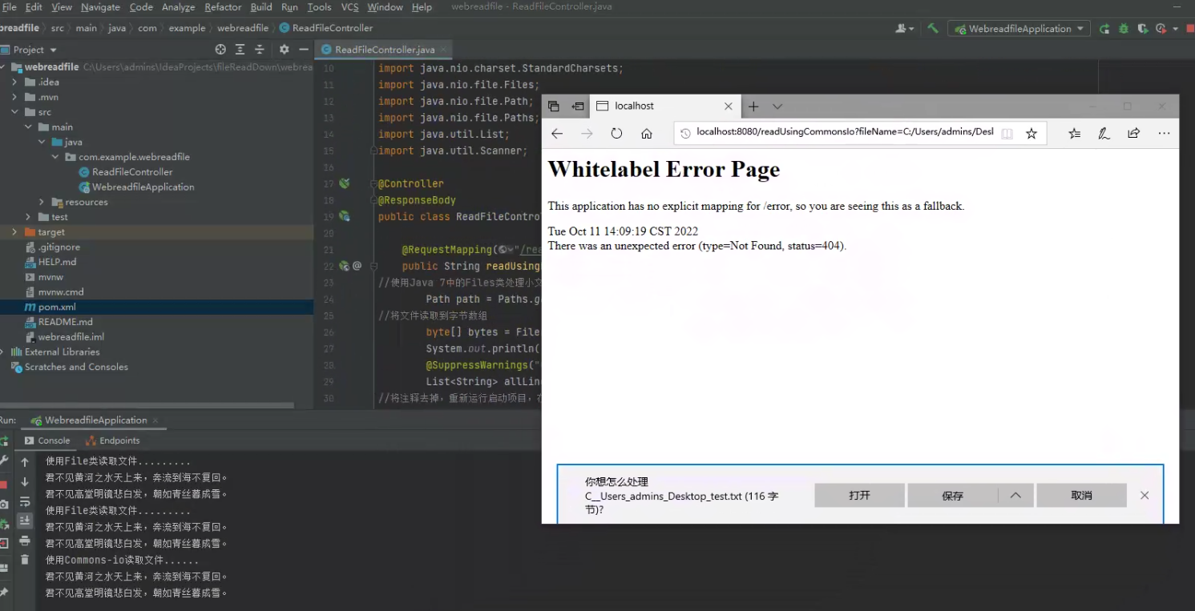Select pom.xml in the Project tree
The width and height of the screenshot is (1195, 611).
click(x=57, y=307)
